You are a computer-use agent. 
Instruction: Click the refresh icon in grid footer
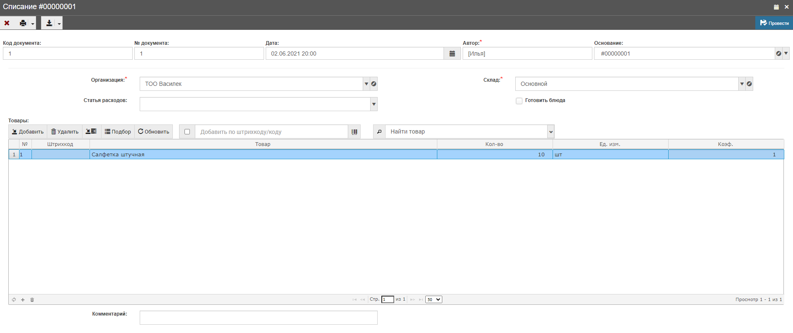[14, 300]
